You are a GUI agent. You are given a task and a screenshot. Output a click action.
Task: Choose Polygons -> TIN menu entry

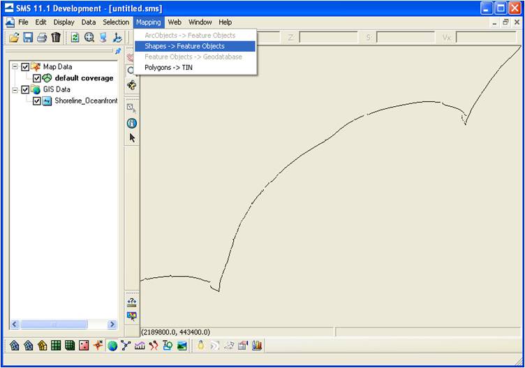coord(195,68)
